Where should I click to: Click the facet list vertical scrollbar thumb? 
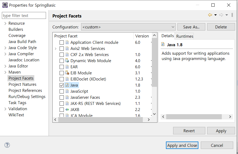(x=154, y=62)
